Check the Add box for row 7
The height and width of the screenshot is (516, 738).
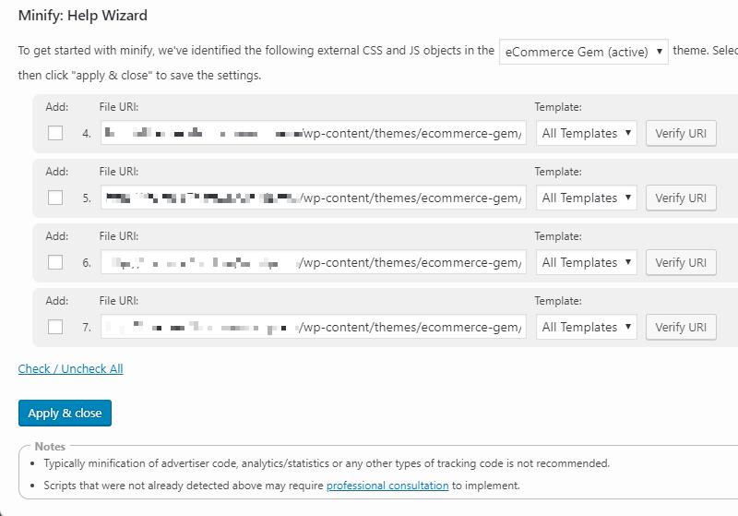pyautogui.click(x=55, y=327)
